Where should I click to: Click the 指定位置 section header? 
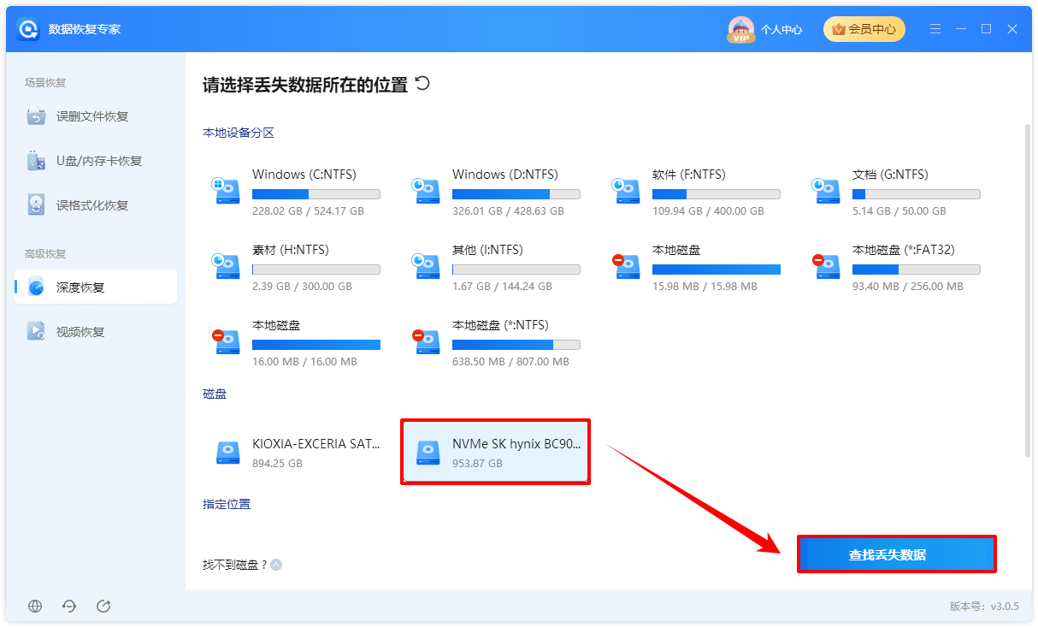pyautogui.click(x=227, y=504)
